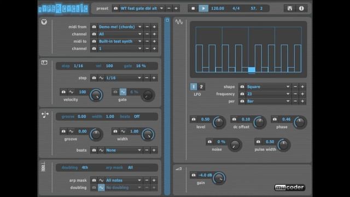Toggle LFO modulation for step
350x197 pixels.
pyautogui.click(x=101, y=78)
